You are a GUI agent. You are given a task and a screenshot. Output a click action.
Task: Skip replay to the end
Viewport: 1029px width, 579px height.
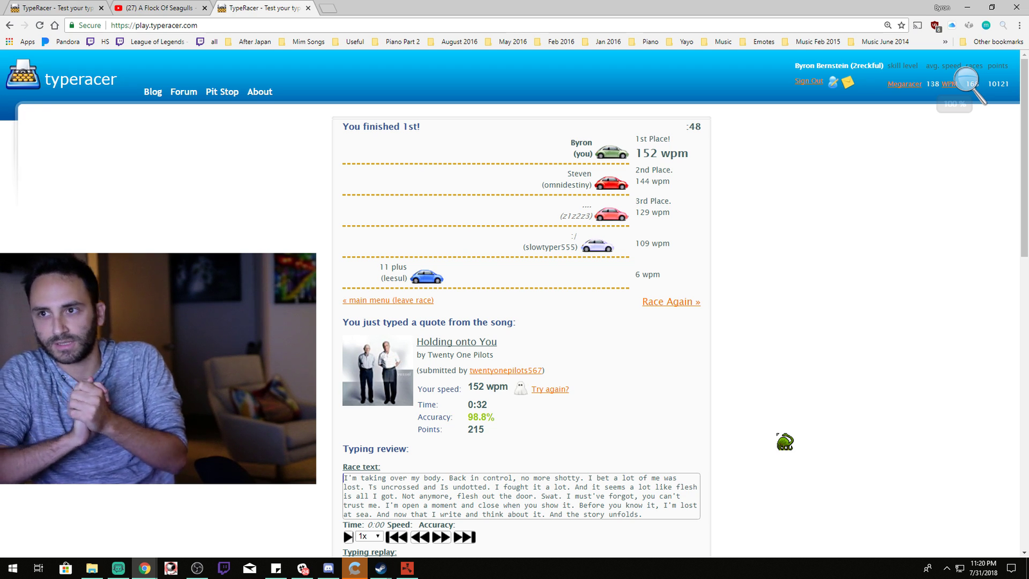pos(464,537)
